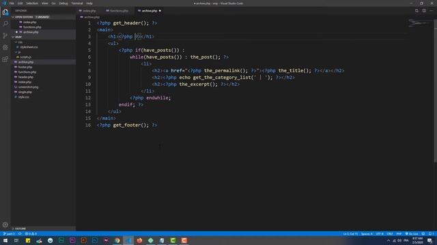Open notifications bell in status bar
The height and width of the screenshot is (245, 437).
431,234
